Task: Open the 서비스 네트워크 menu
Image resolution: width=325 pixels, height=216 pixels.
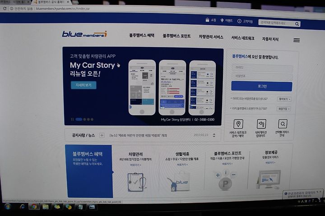Action: (x=242, y=38)
